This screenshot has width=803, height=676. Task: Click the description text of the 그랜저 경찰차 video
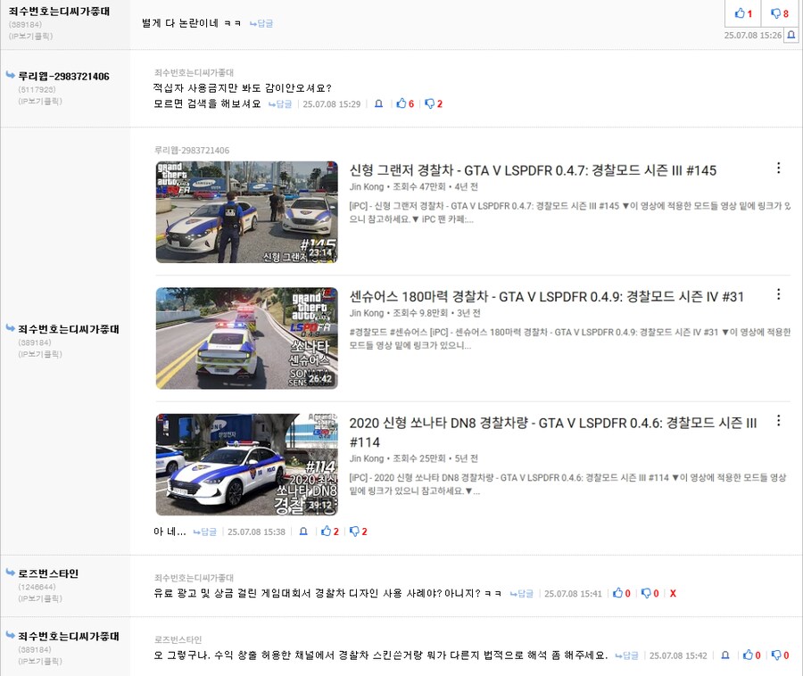coord(570,212)
